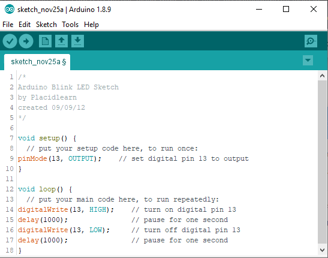
Task: Click the 'OUTPUT' constant on line 9
Action: pyautogui.click(x=81, y=158)
